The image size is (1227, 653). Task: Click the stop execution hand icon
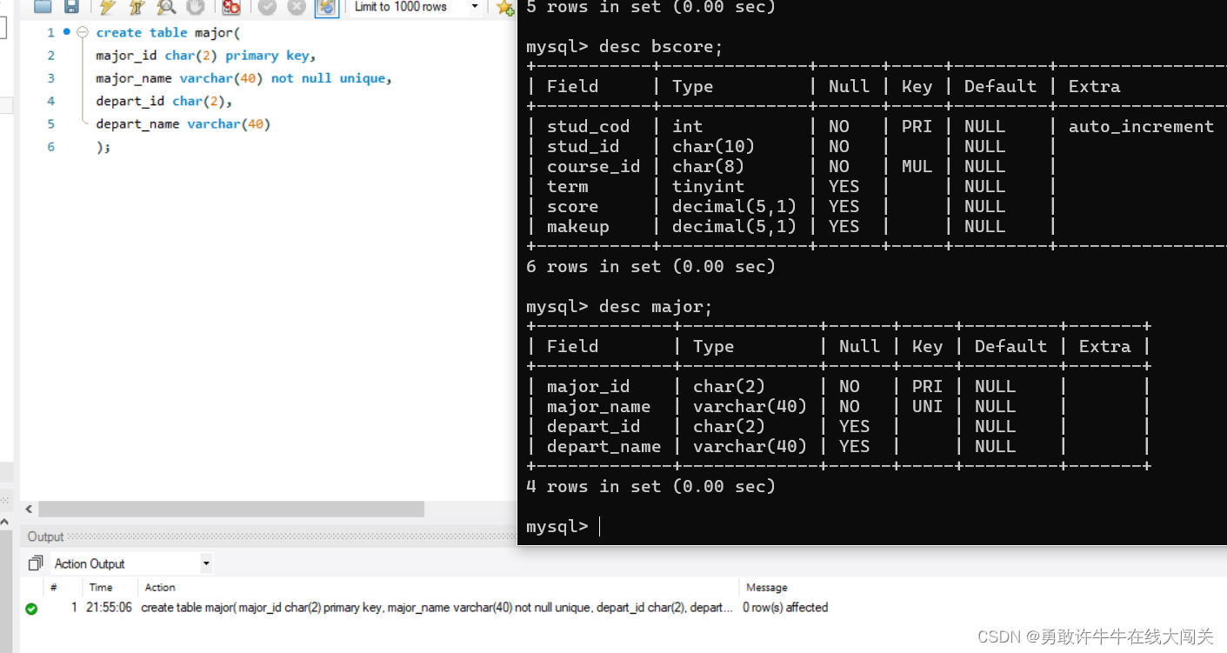(195, 7)
